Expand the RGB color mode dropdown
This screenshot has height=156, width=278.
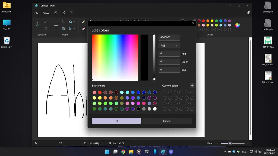click(x=169, y=45)
